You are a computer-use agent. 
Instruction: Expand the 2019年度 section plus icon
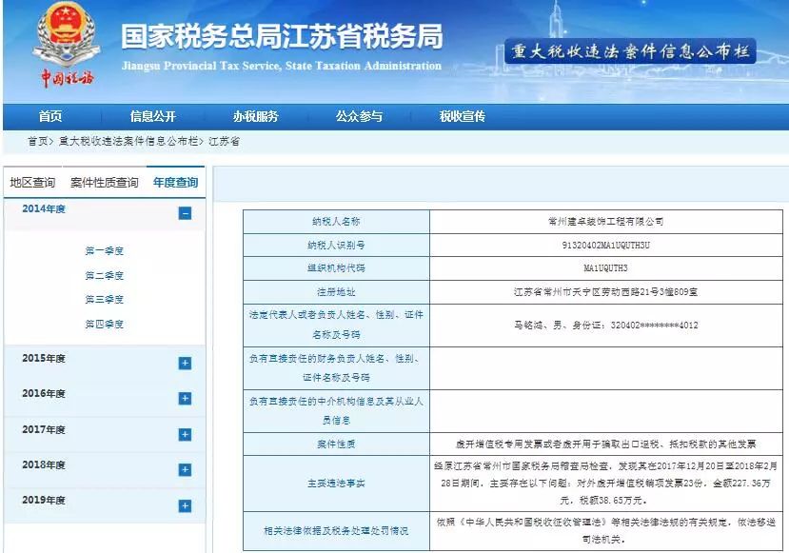185,505
